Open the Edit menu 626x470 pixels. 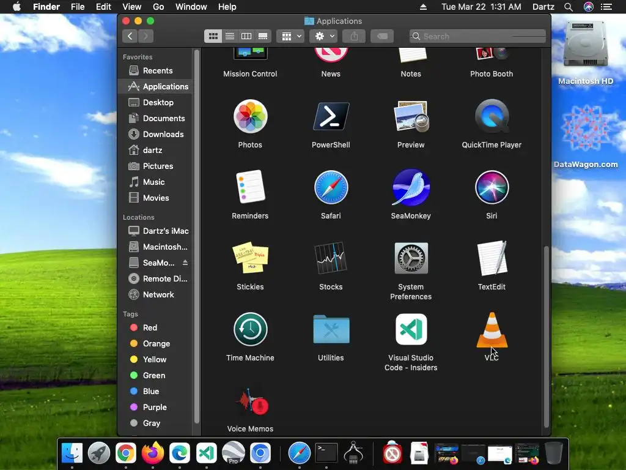(x=103, y=7)
